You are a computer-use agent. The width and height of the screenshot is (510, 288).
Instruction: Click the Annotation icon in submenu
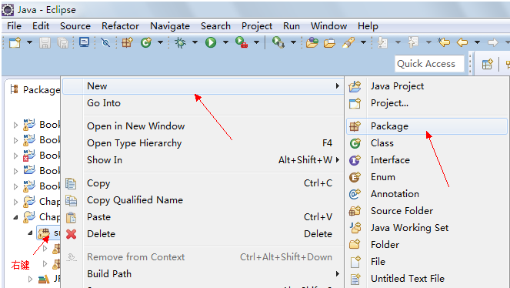355,193
